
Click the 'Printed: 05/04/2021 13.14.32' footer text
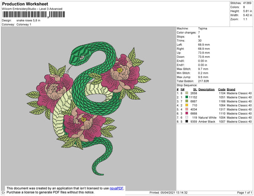point(168,193)
